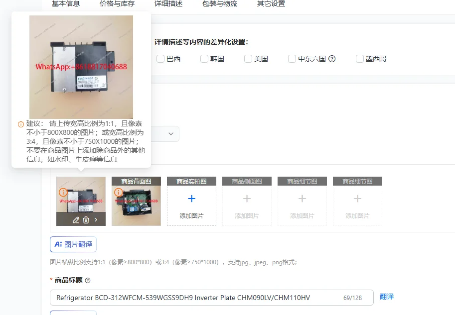Screen dimensions: 455x315
Task: Click the pencil edit icon on first product image
Action: pyautogui.click(x=76, y=219)
